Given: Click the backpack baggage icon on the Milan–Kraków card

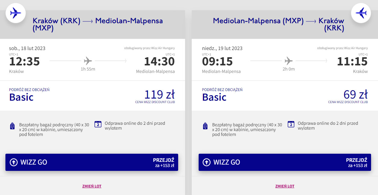Looking at the screenshot, I should point(205,126).
